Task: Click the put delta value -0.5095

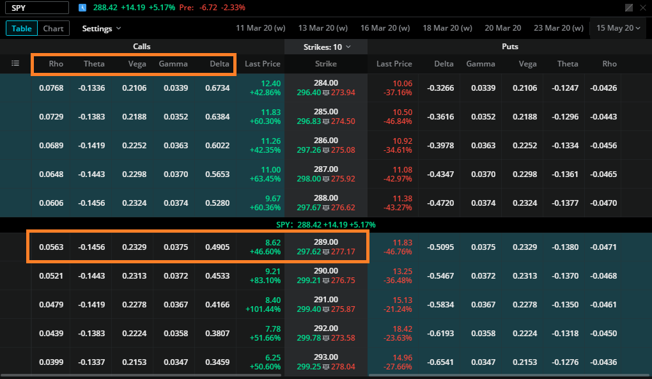Action: (440, 247)
